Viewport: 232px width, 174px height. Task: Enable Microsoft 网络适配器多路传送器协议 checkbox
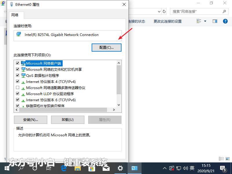pos(18,88)
